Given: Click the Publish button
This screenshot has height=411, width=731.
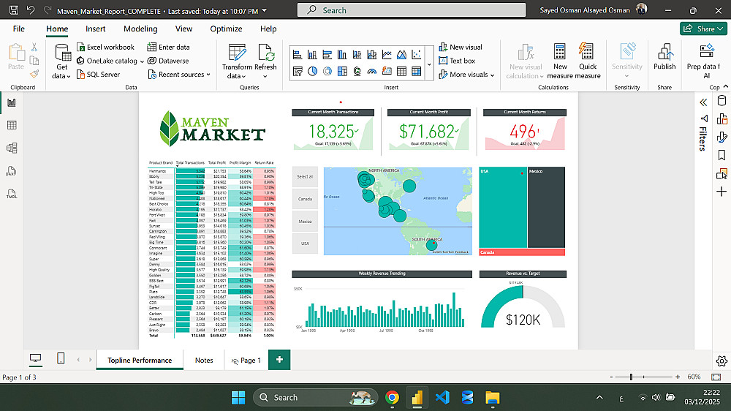Looking at the screenshot, I should (664, 57).
